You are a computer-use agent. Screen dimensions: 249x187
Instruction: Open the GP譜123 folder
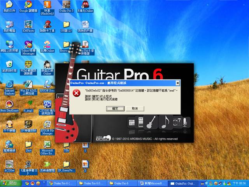pyautogui.click(x=67, y=27)
